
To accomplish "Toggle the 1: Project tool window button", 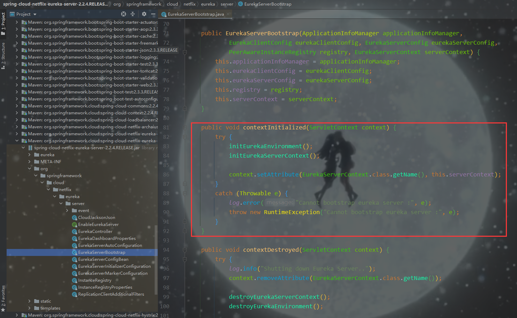I will pyautogui.click(x=3, y=24).
